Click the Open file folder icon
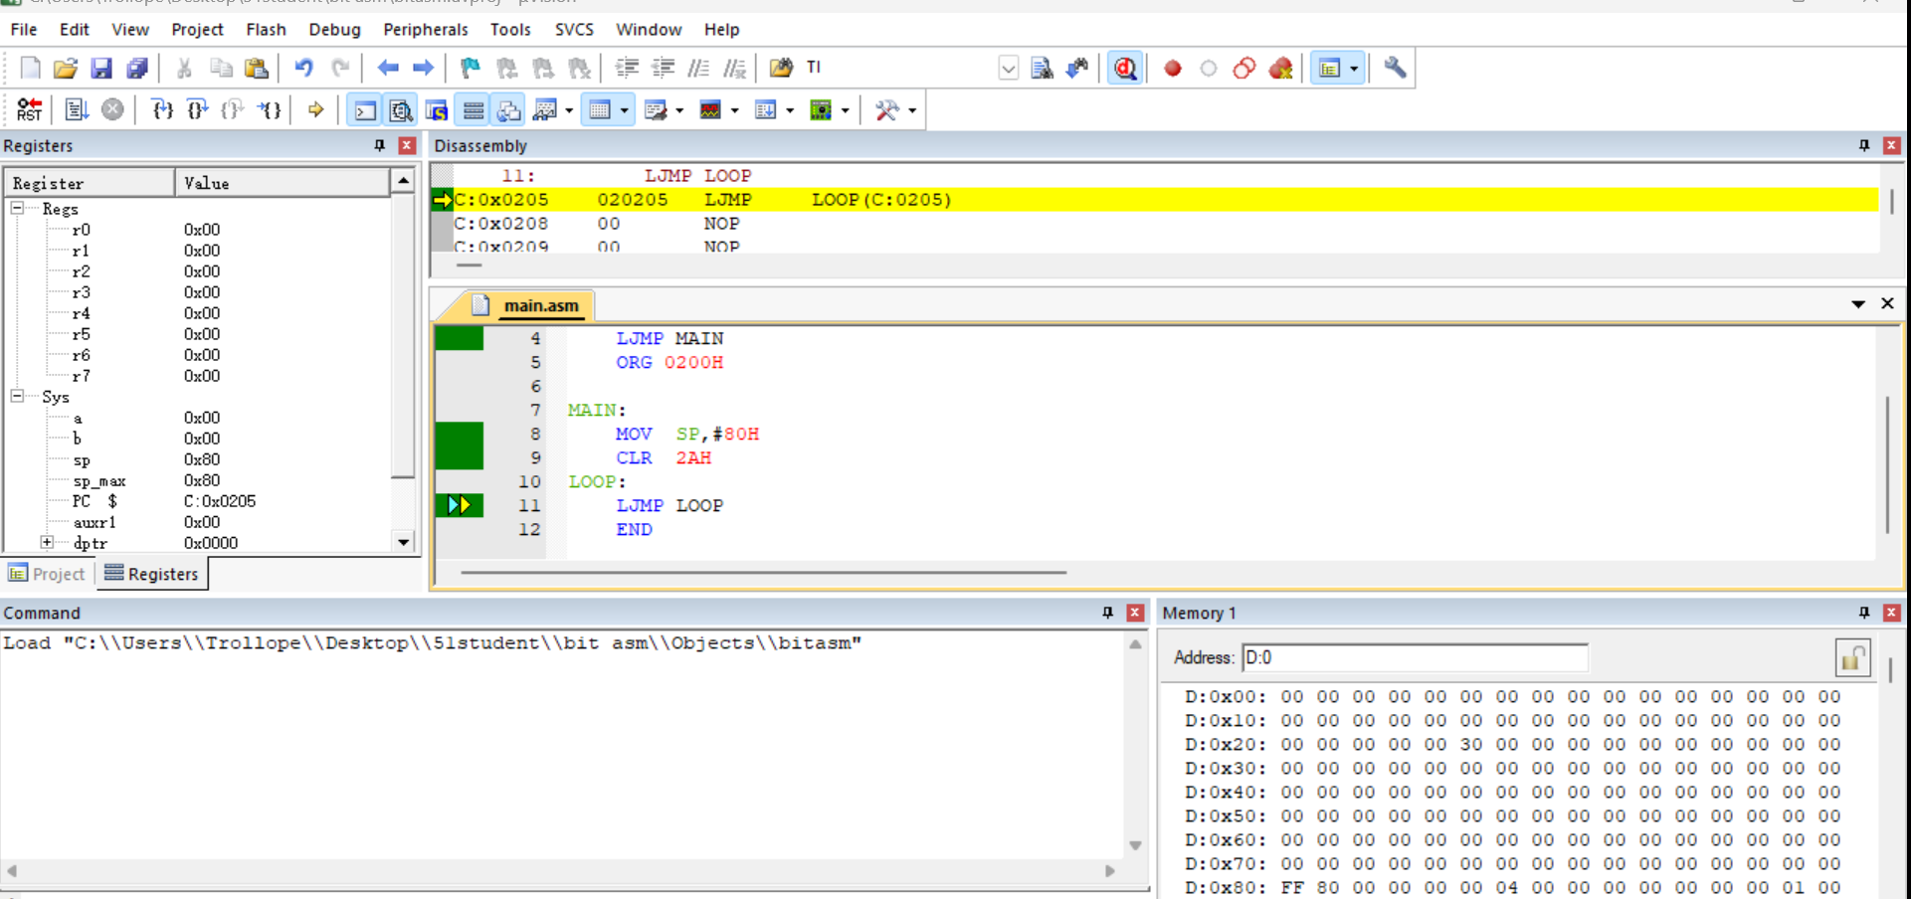The image size is (1911, 899). [x=66, y=68]
